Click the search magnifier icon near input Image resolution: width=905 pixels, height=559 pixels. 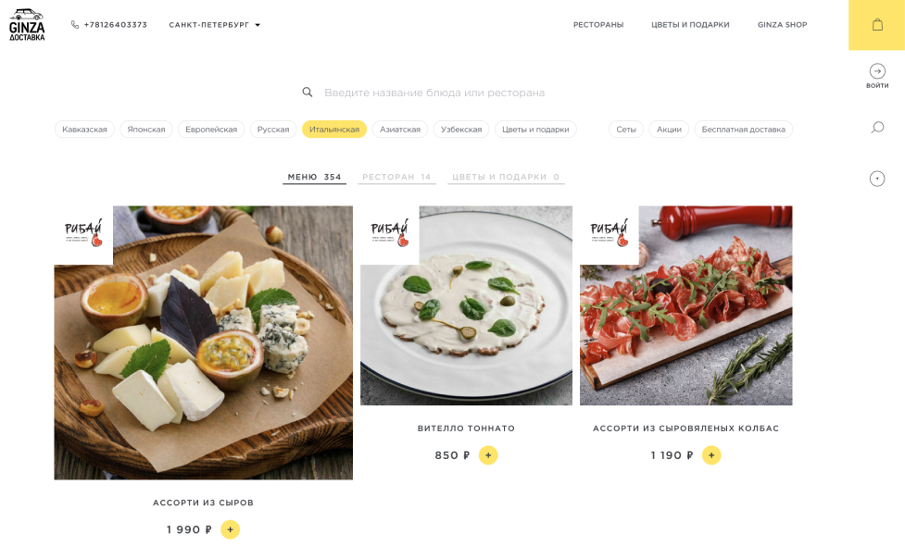tap(307, 93)
